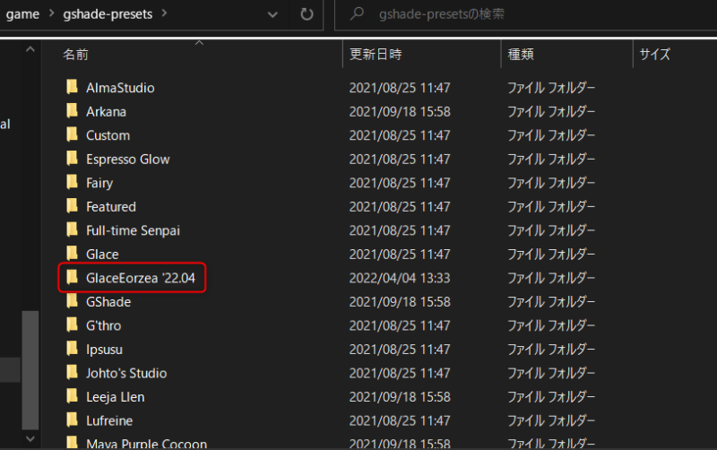Click the date cell of Arkana row
The width and height of the screenshot is (717, 450).
400,111
